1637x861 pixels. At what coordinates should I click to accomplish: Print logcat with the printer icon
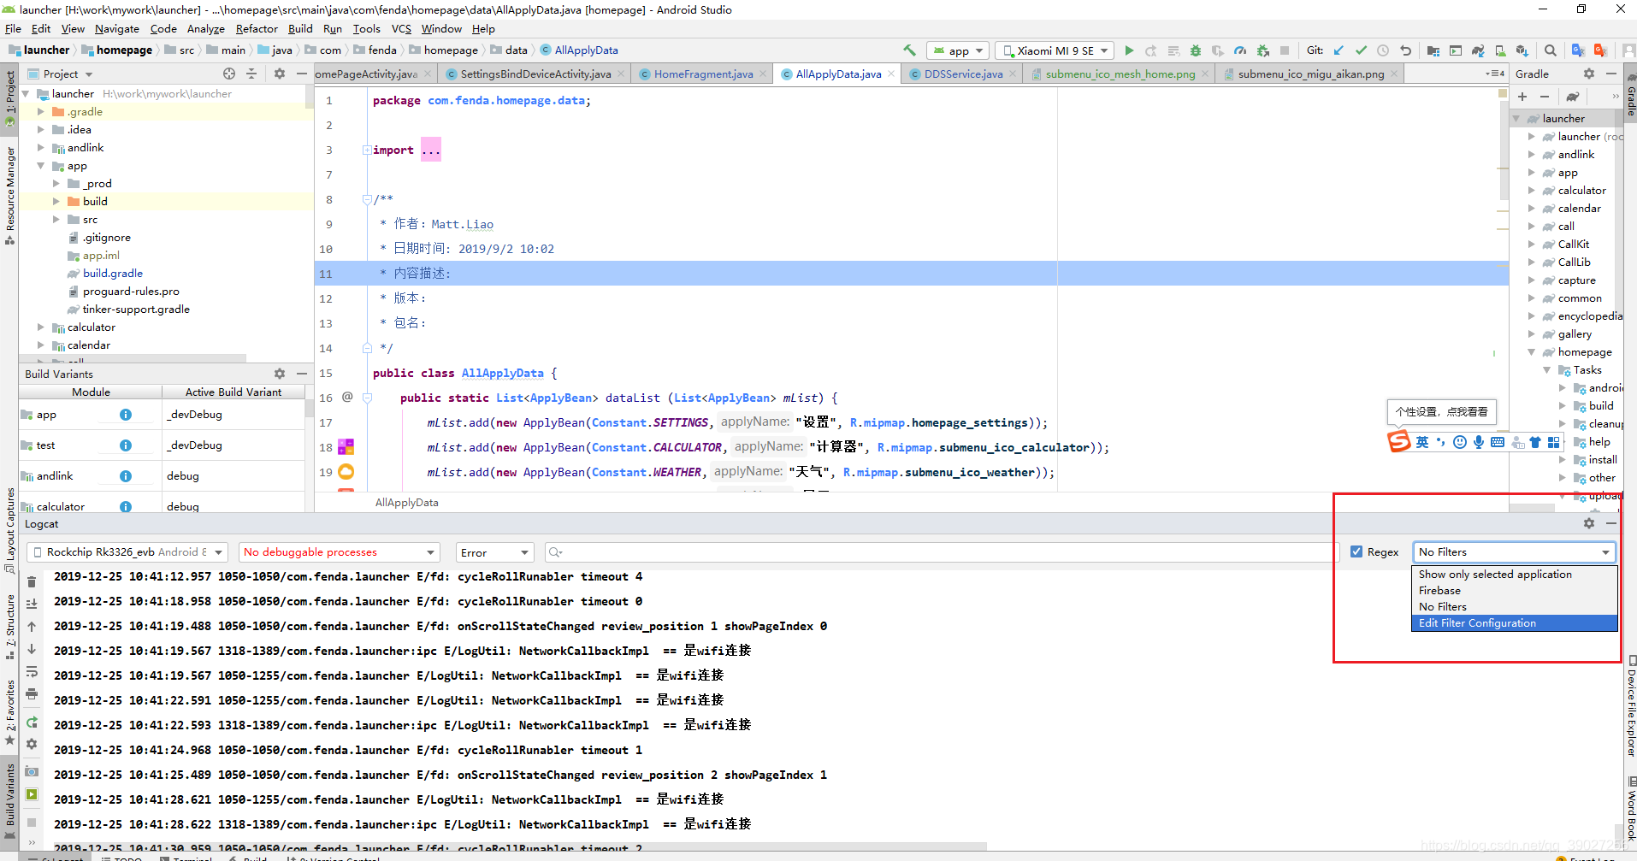coord(32,693)
